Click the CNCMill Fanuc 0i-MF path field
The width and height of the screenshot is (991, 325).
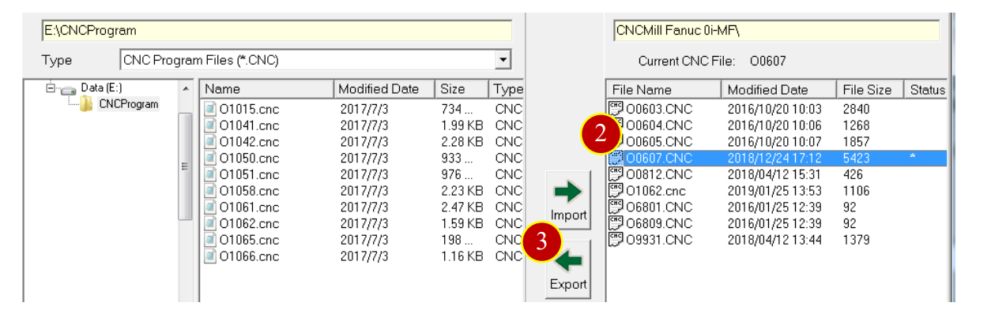776,31
